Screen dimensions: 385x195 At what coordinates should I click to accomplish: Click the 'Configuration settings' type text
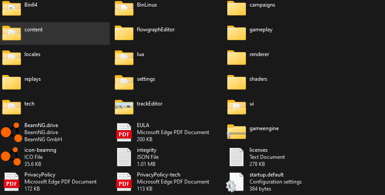tap(276, 182)
